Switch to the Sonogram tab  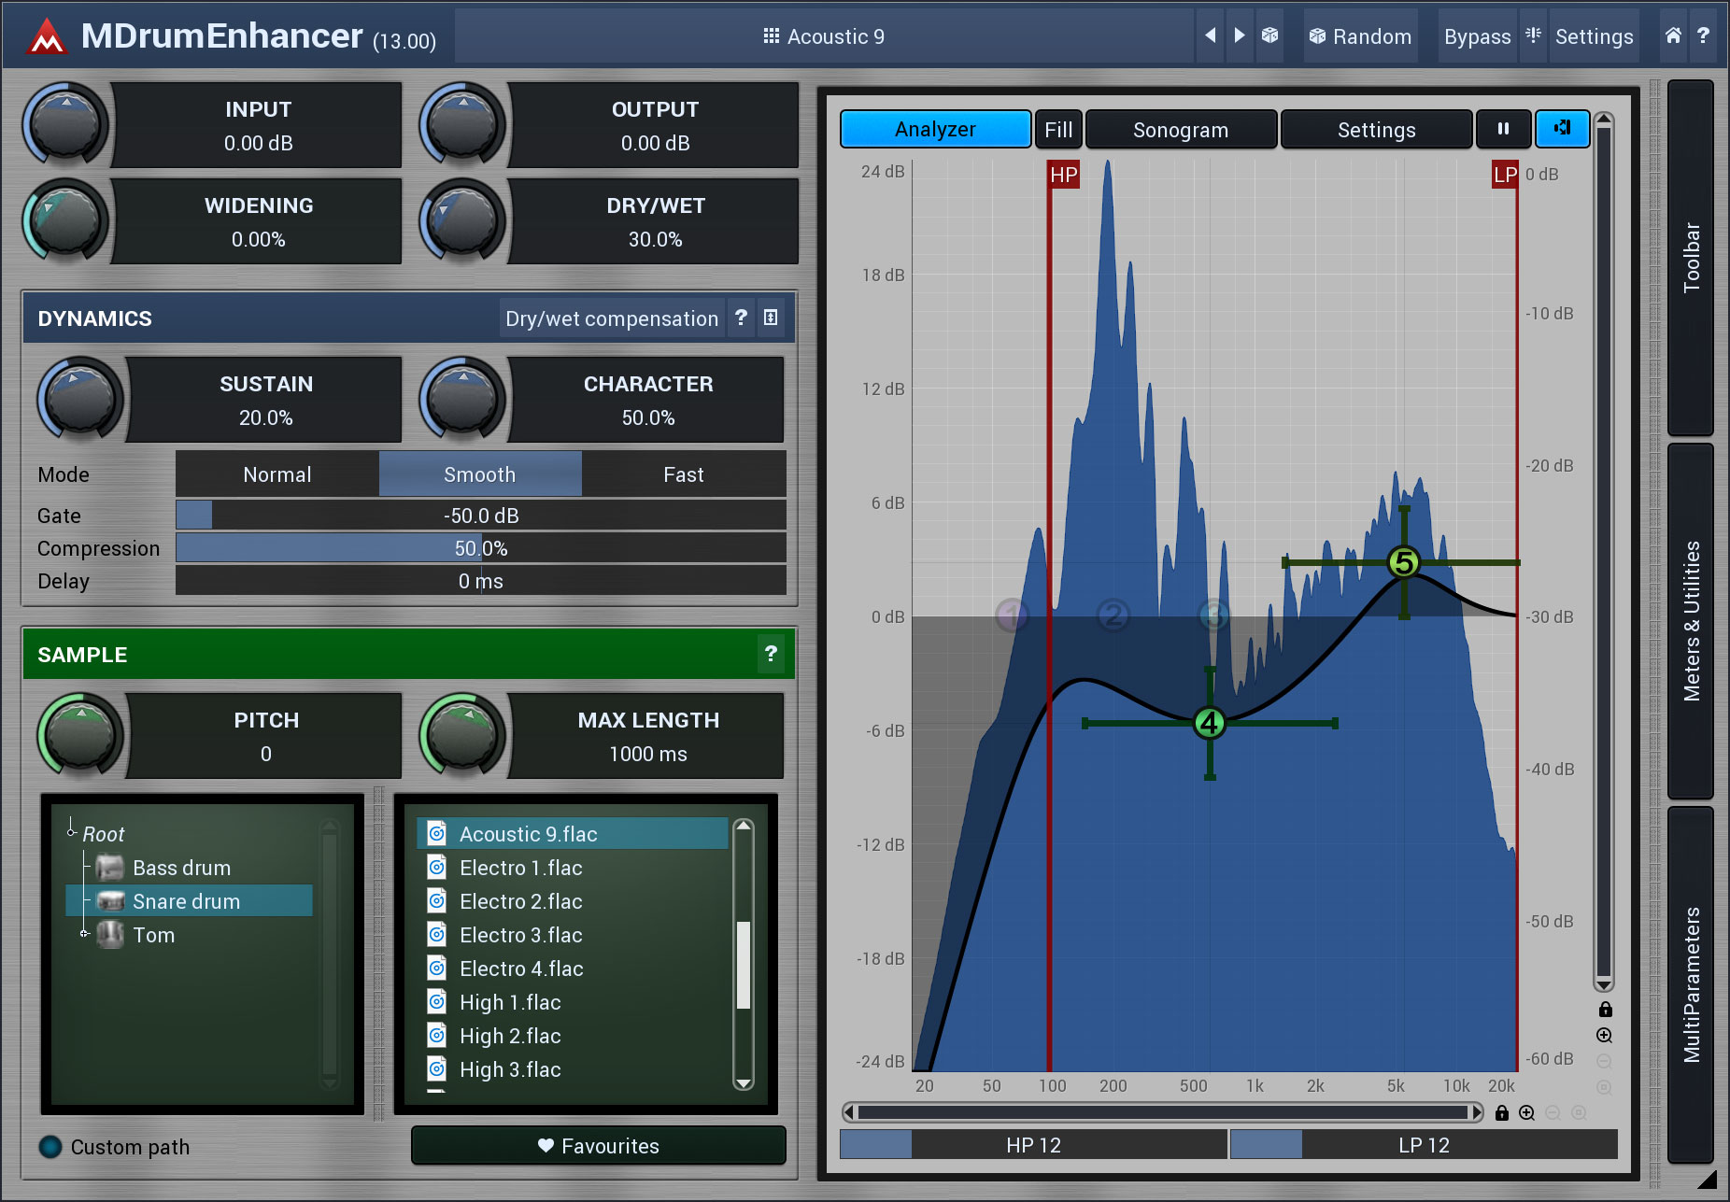(x=1180, y=130)
